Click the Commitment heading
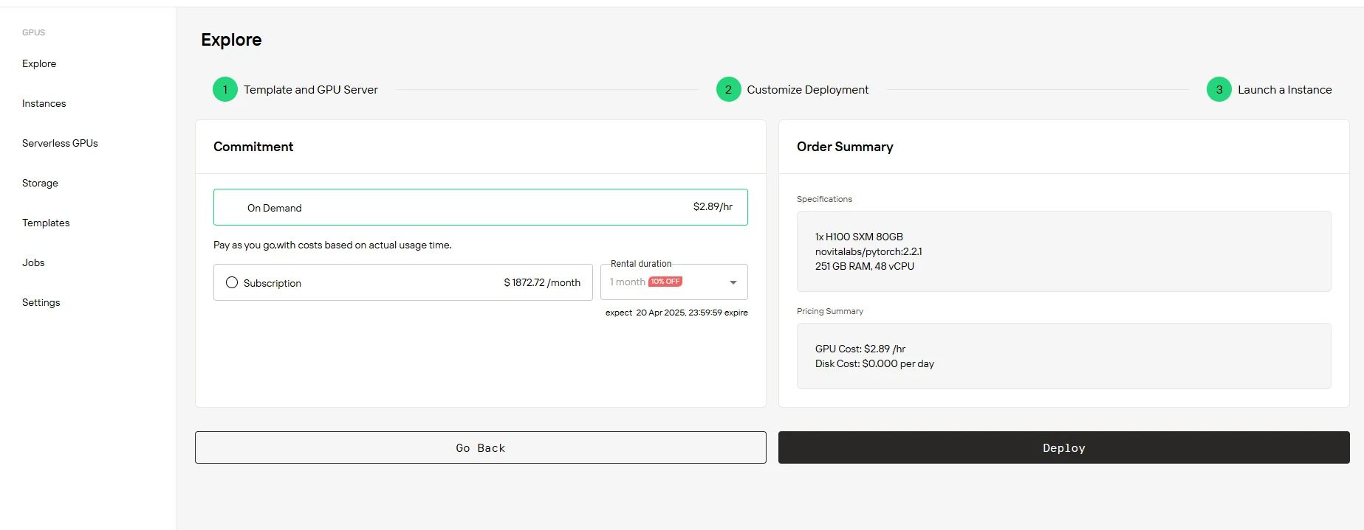Viewport: 1364px width, 530px height. (x=253, y=147)
